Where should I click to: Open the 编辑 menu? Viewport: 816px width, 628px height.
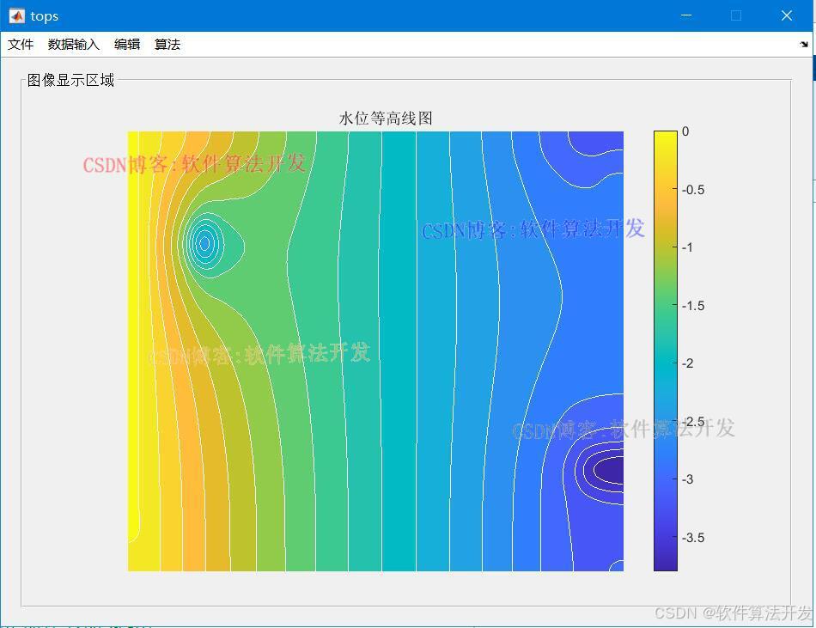pyautogui.click(x=127, y=45)
